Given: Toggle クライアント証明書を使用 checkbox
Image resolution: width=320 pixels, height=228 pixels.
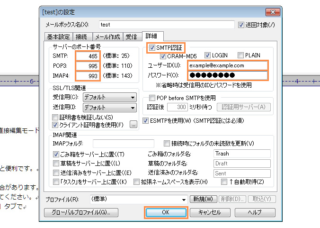Looking at the screenshot, I should [55, 125].
